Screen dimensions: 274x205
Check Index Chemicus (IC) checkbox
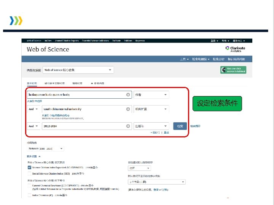click(29, 195)
